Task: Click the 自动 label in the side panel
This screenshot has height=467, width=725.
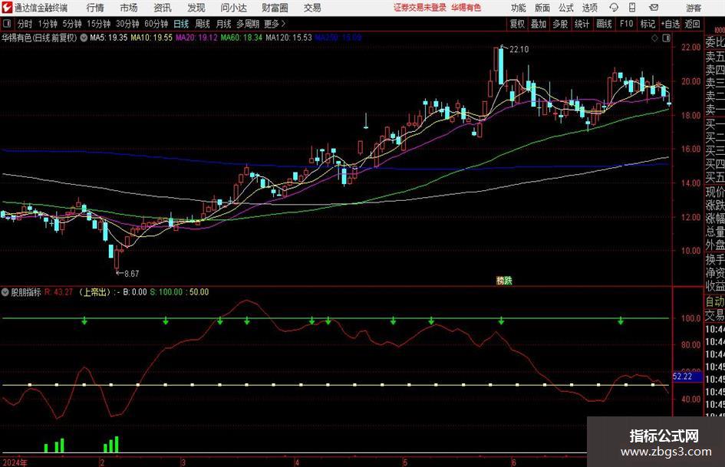Action: point(715,301)
